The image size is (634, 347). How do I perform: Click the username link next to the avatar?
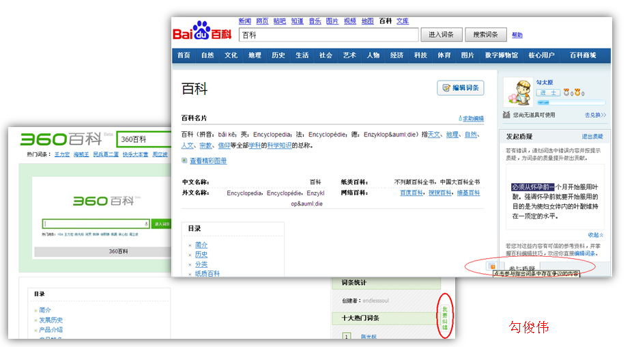click(x=545, y=82)
